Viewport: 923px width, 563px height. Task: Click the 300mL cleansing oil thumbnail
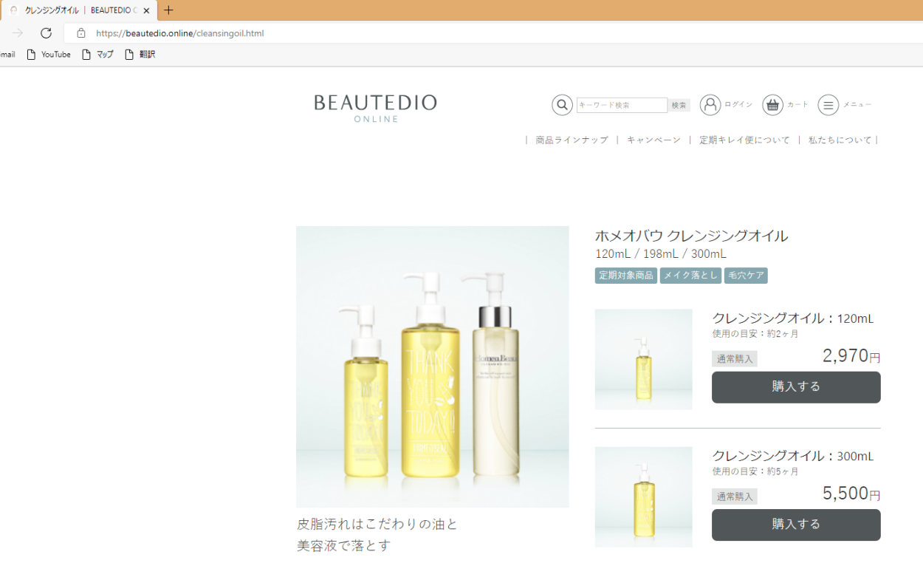644,497
